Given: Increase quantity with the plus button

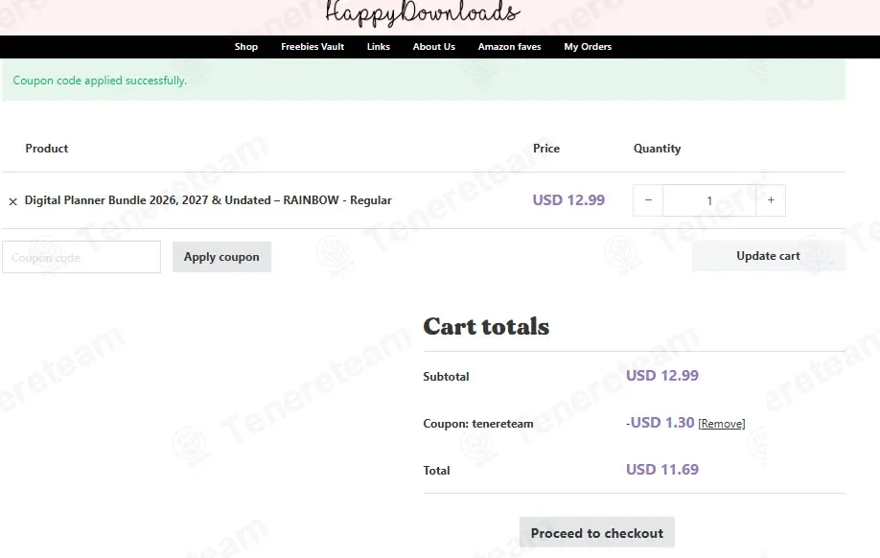Looking at the screenshot, I should (771, 200).
